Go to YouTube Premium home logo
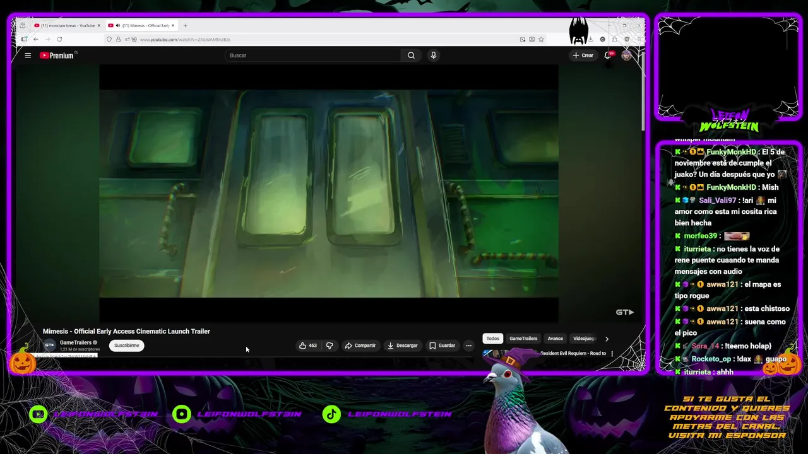 [x=57, y=55]
